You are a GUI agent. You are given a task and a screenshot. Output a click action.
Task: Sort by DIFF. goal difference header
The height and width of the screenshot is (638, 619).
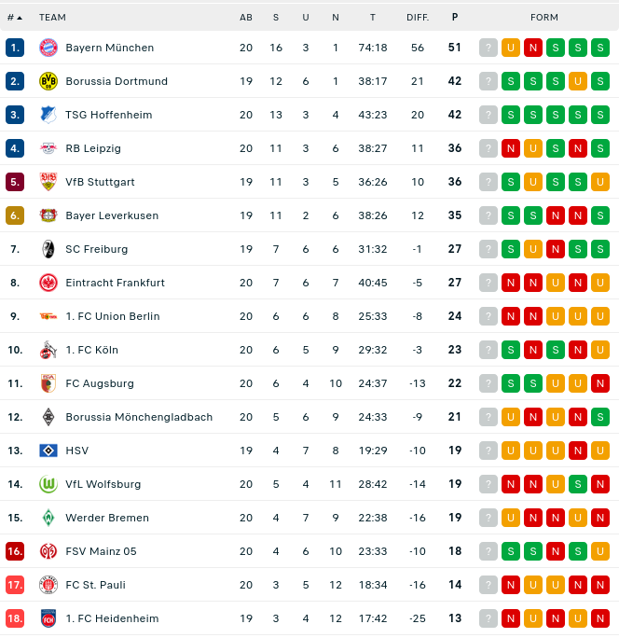(x=417, y=17)
